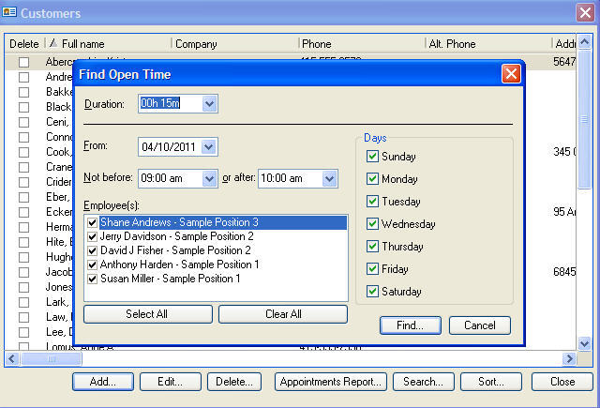Toggle Anthony Harden employee checkbox
Screen dimensions: 600x408
(x=92, y=264)
